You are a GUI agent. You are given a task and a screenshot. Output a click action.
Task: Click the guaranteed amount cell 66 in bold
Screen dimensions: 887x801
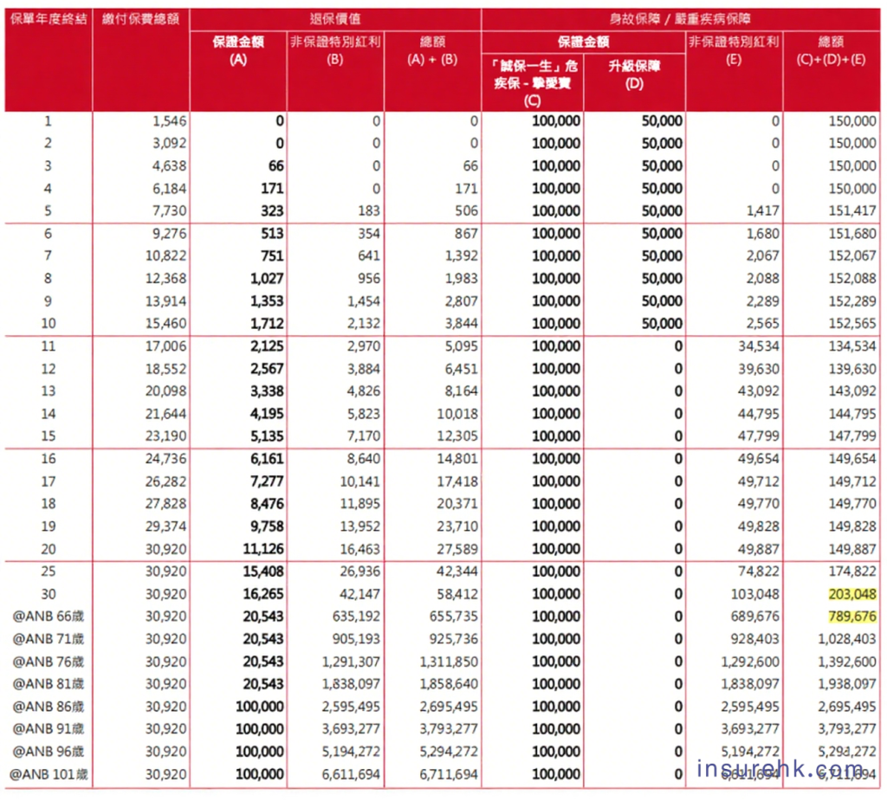276,166
